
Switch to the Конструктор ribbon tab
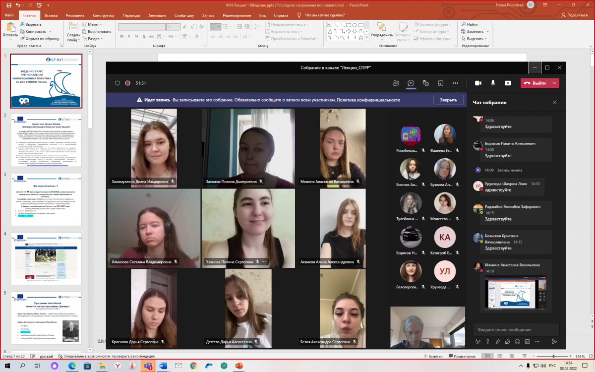pos(103,15)
